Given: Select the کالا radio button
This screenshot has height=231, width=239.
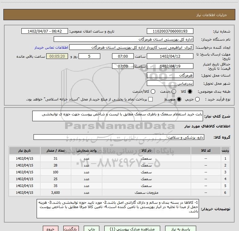Looking at the screenshot, I should pos(190,91).
